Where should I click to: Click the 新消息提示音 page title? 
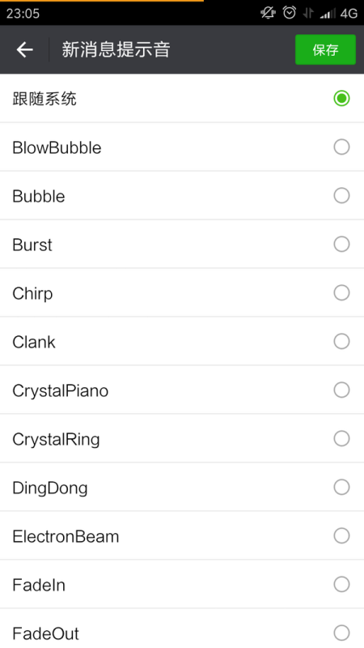coord(116,49)
